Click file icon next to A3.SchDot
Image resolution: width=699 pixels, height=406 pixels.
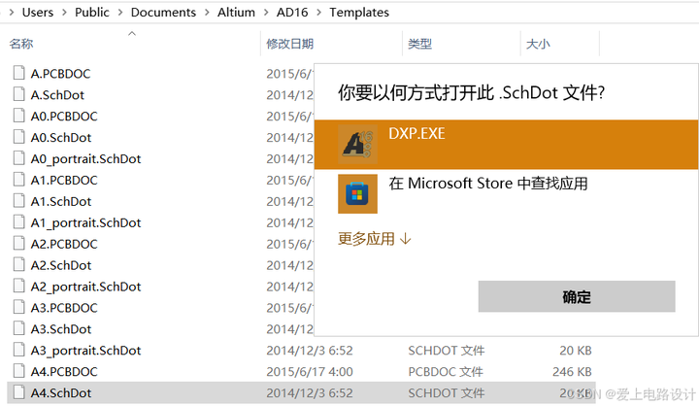(x=18, y=328)
